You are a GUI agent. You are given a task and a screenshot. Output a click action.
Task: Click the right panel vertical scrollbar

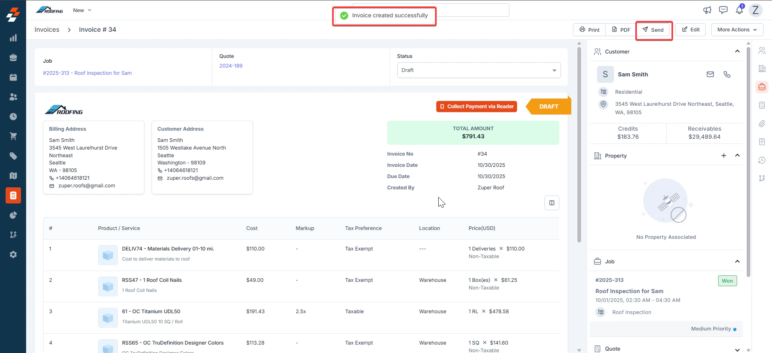coord(748,162)
